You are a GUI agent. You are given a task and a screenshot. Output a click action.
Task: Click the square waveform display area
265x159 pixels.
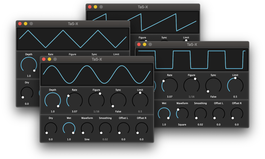(x=202, y=59)
